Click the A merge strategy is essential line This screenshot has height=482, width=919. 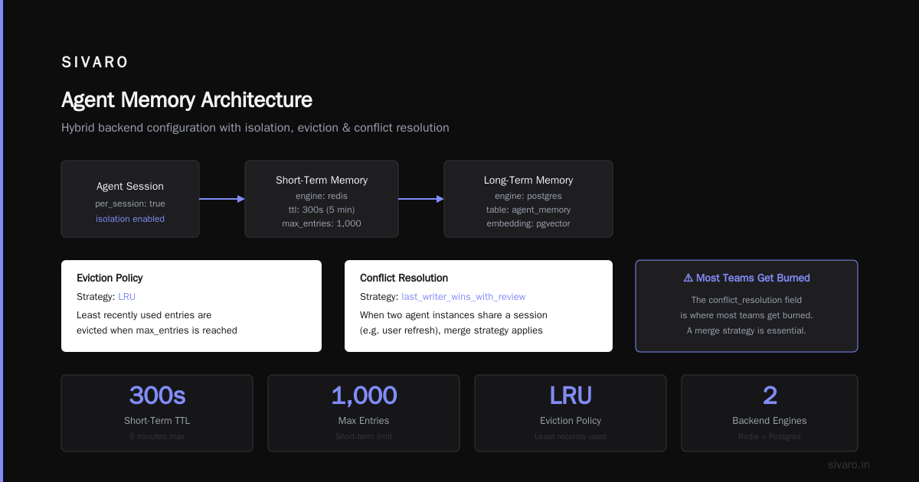[x=747, y=331]
